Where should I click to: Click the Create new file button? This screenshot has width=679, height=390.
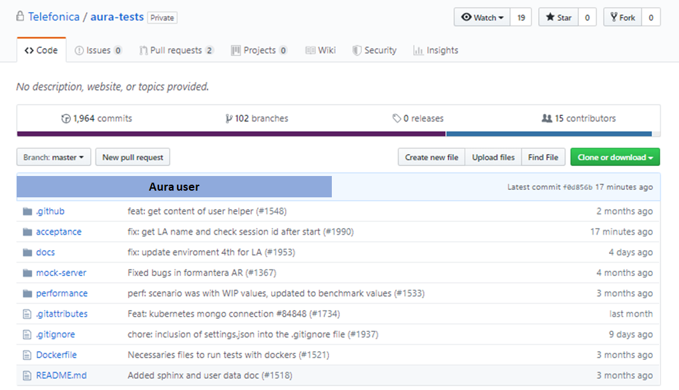(x=431, y=157)
